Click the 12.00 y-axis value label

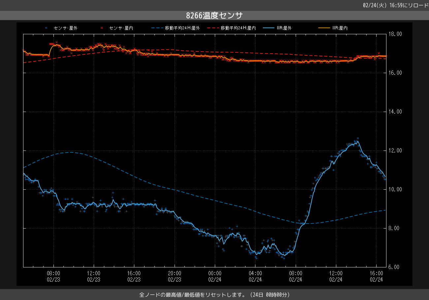[395, 150]
